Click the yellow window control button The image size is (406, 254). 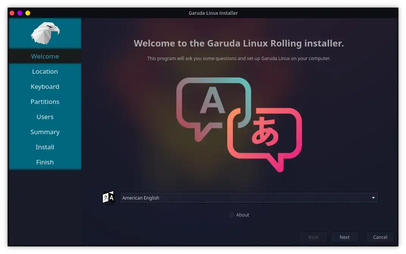(x=28, y=13)
